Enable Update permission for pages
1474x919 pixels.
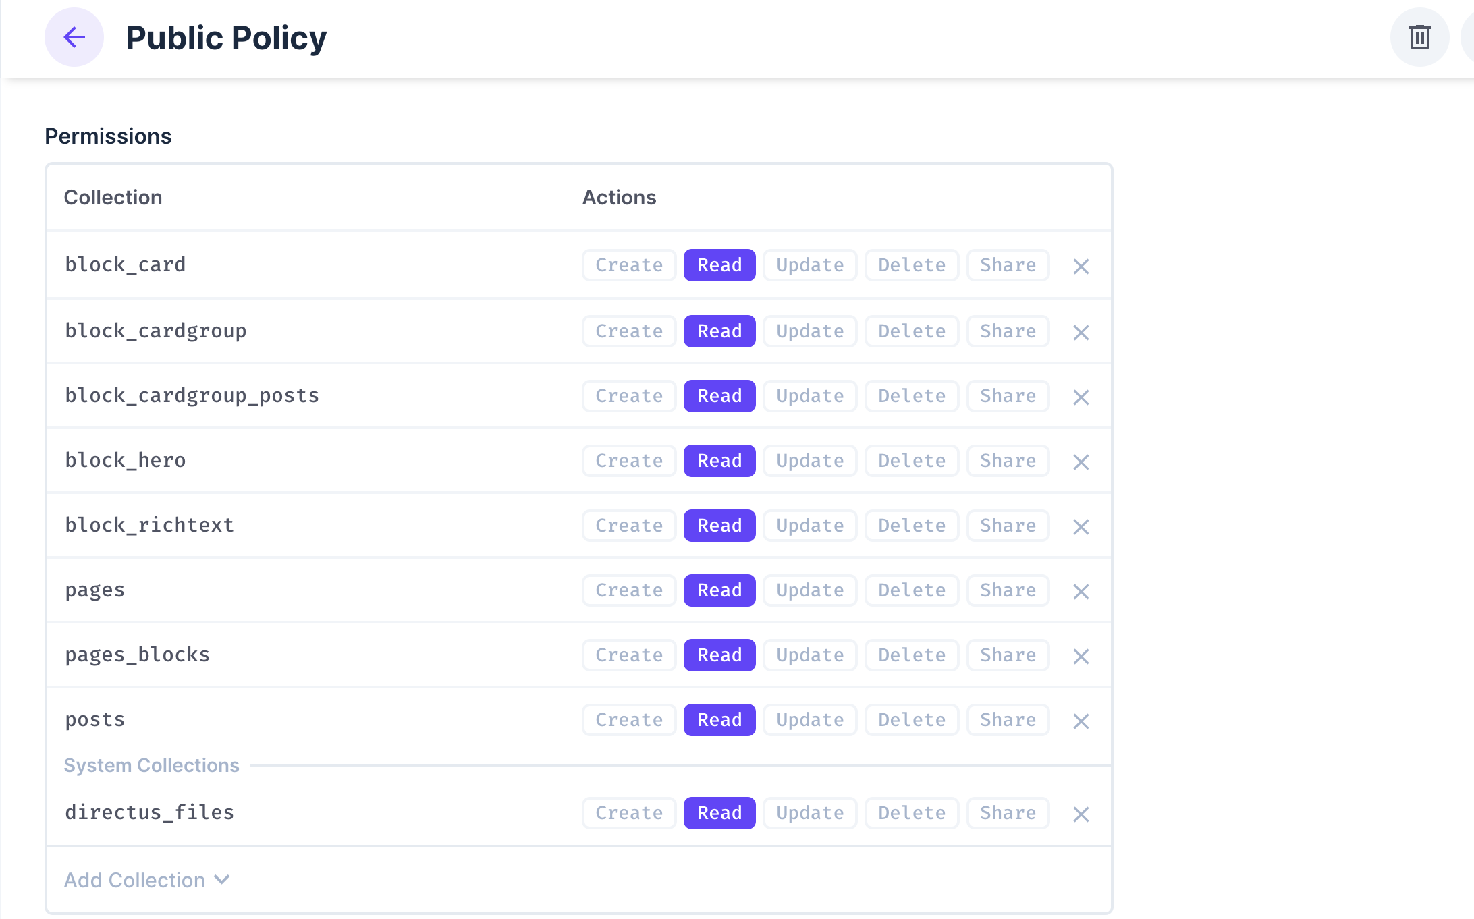coord(809,590)
